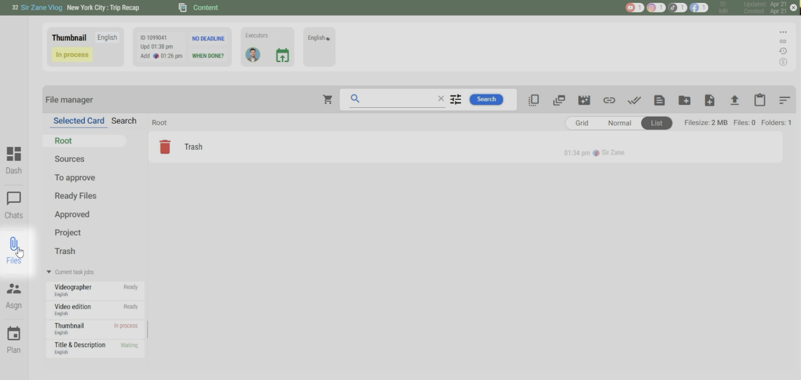
Task: Click the WHEN DONE? link
Action: tap(208, 56)
